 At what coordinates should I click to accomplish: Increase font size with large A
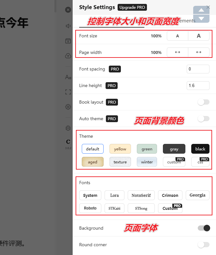click(199, 36)
